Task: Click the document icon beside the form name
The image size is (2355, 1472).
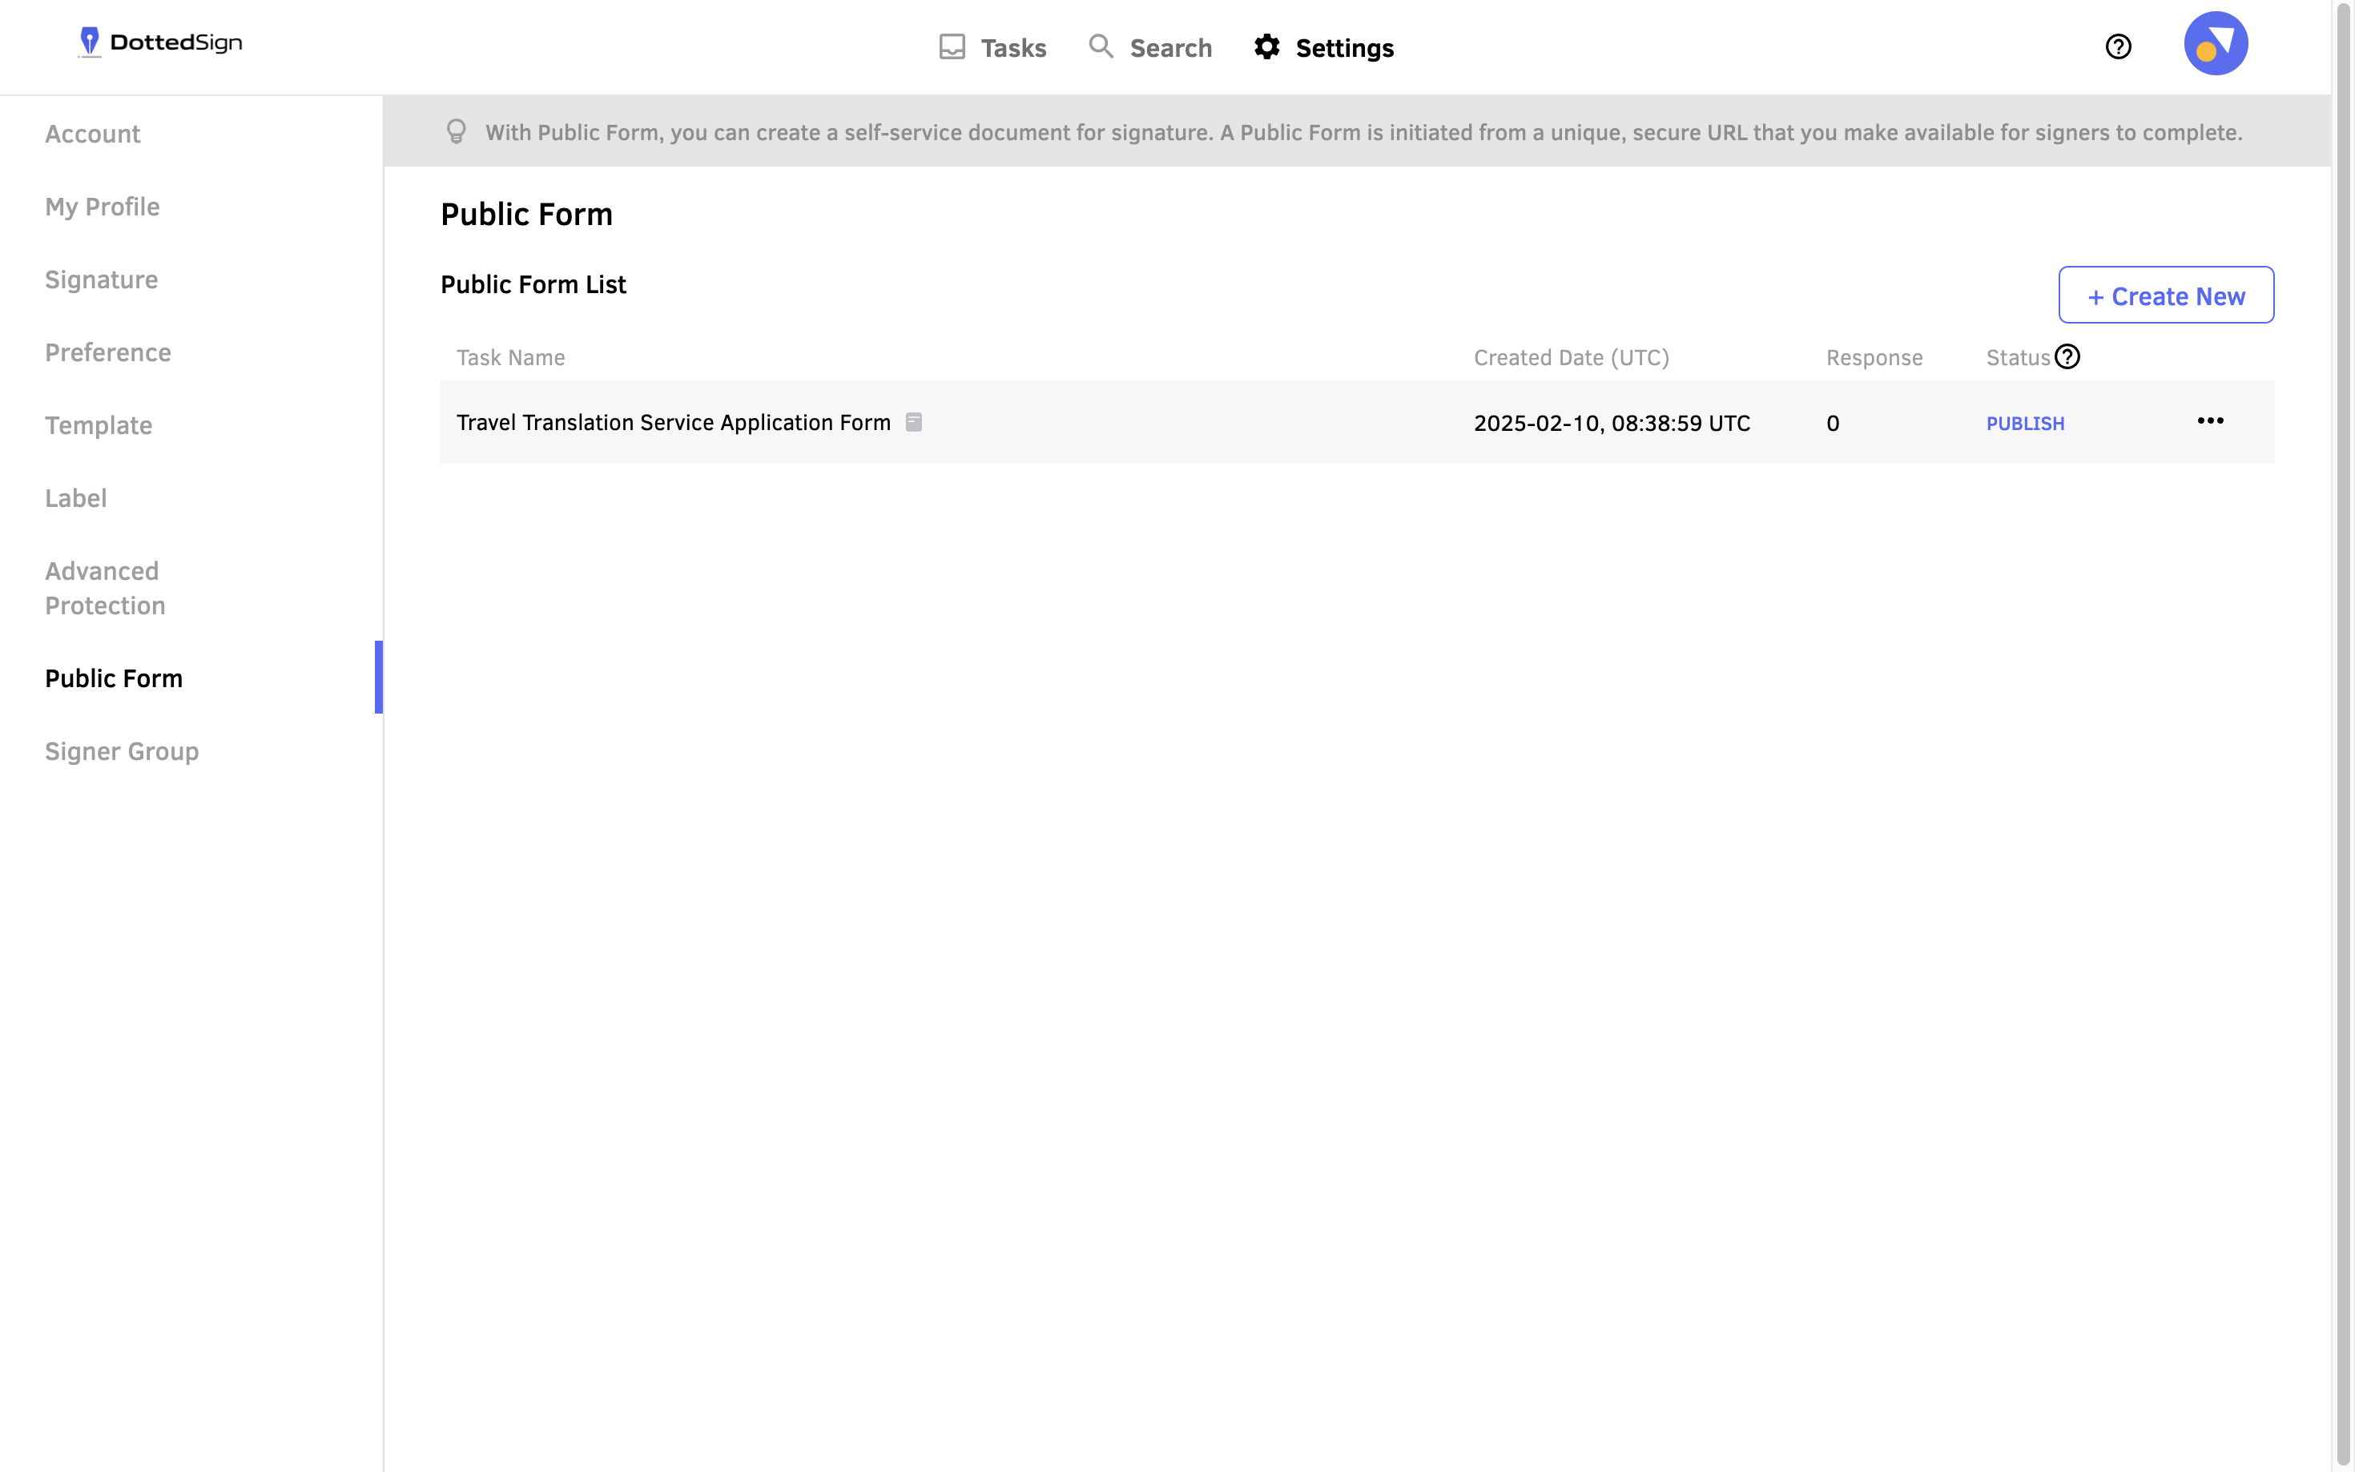Action: [913, 423]
